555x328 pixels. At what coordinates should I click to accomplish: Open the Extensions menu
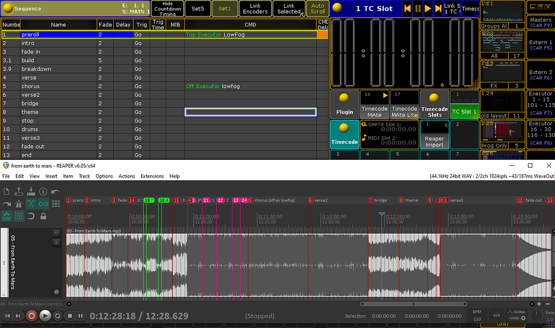(x=152, y=176)
